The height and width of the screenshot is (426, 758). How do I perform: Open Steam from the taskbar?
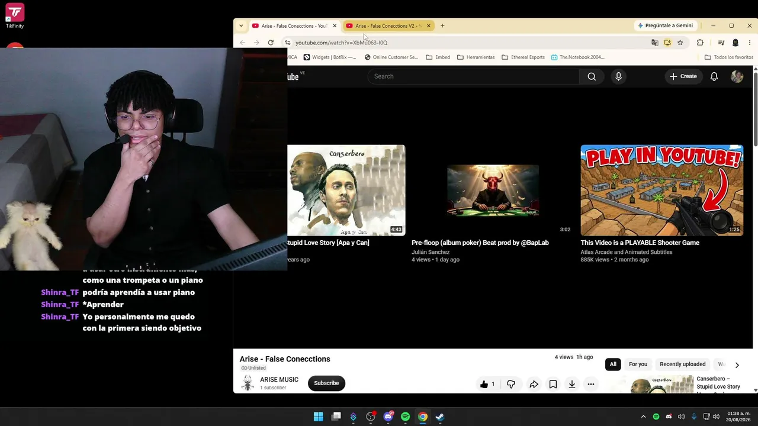click(x=440, y=417)
